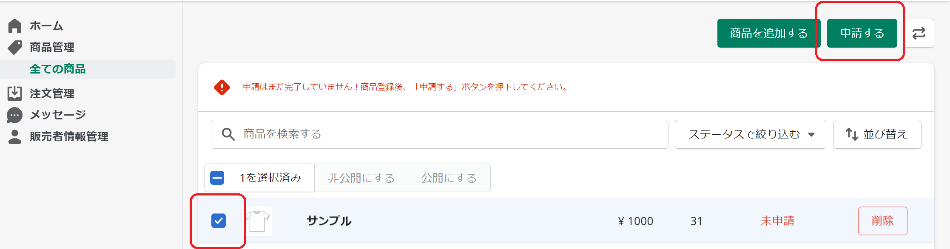Click 商品を追加する button
The width and height of the screenshot is (950, 249).
(x=768, y=33)
